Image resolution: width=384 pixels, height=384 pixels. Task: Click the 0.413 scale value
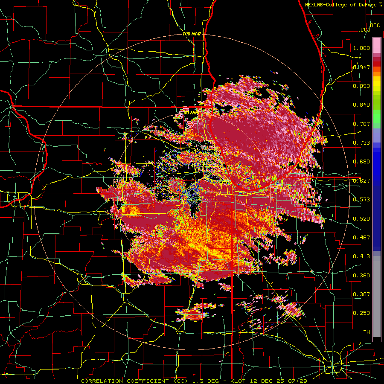tap(361, 256)
